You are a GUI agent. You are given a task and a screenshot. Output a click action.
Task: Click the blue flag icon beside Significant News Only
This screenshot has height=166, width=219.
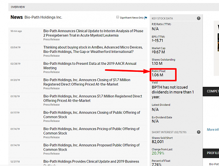tap(146, 18)
